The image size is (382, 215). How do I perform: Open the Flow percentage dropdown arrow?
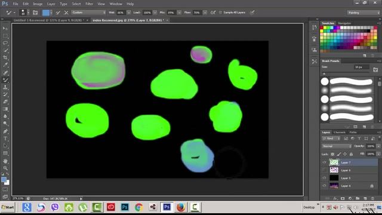[205, 13]
